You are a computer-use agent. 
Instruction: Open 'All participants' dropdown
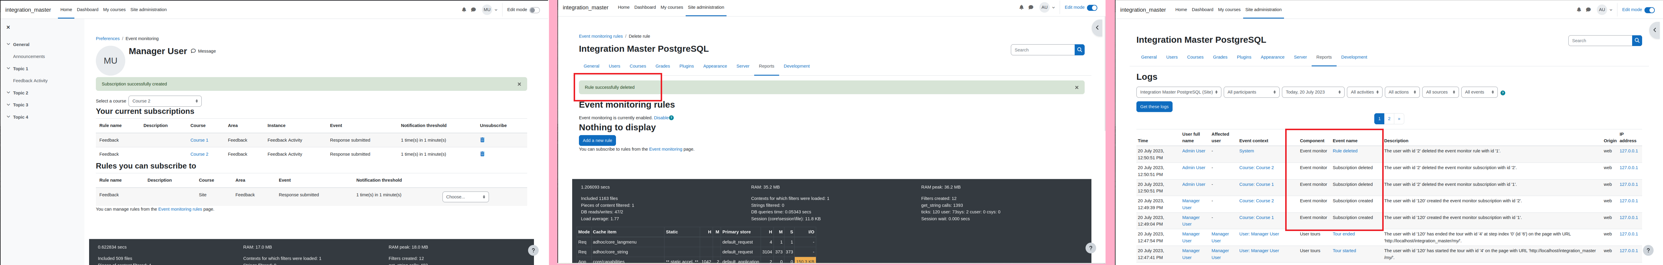(x=1252, y=93)
